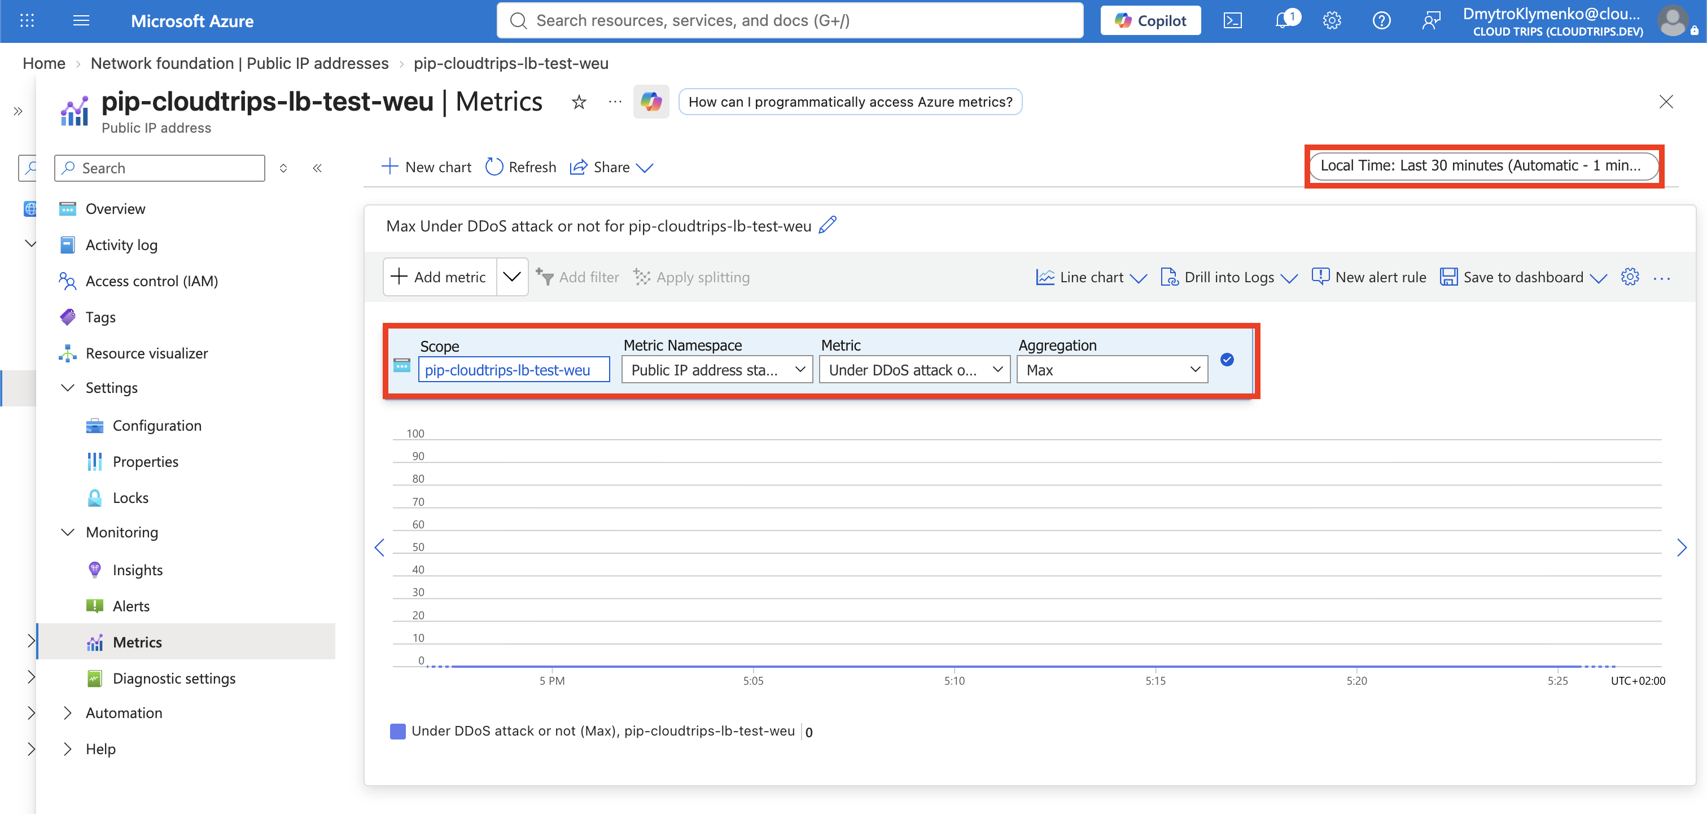Open Metric Namespace dropdown
The image size is (1707, 814).
tap(716, 370)
